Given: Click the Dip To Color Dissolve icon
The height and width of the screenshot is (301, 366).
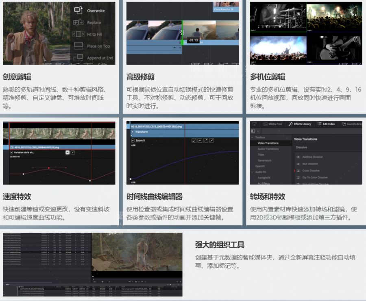Looking at the screenshot, I should coord(298,177).
